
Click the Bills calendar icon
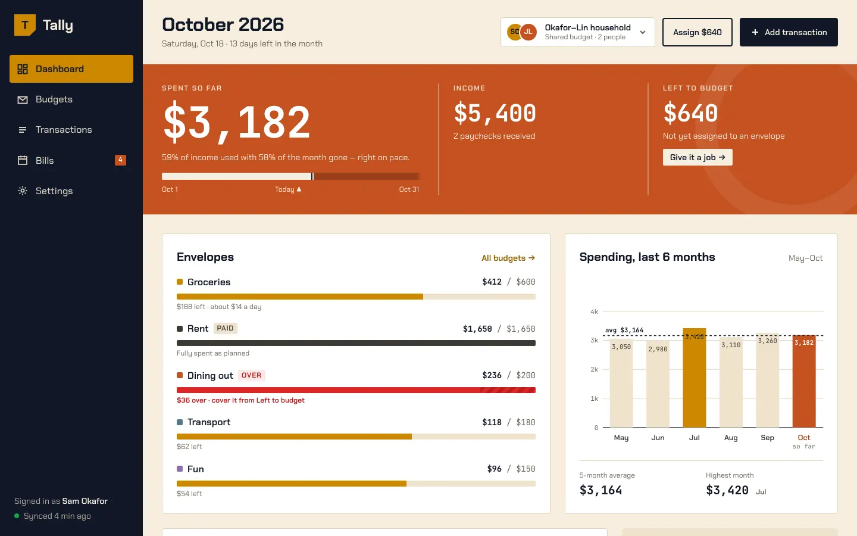coord(23,160)
